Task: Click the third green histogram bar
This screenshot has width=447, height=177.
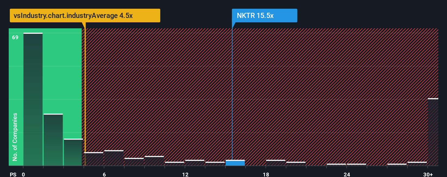Action: click(x=73, y=152)
